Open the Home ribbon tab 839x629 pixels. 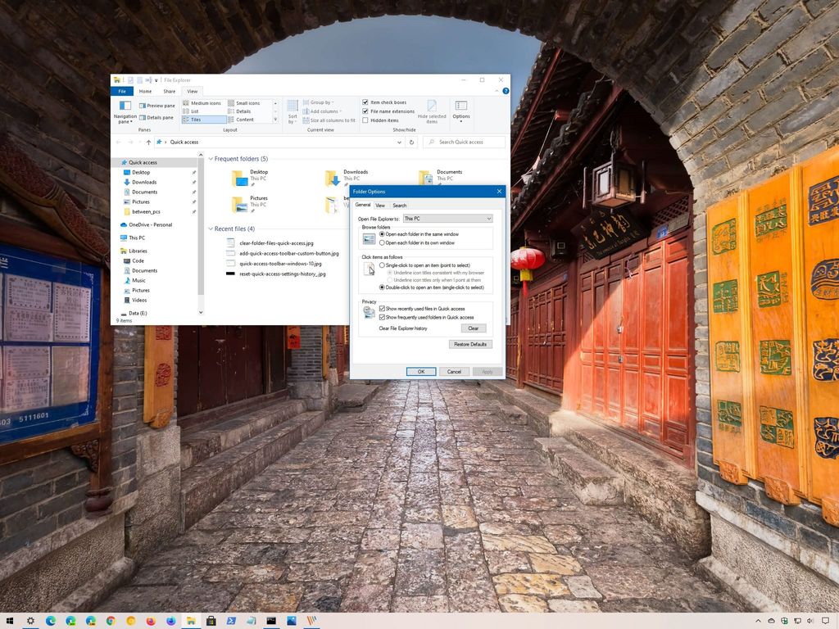[146, 91]
